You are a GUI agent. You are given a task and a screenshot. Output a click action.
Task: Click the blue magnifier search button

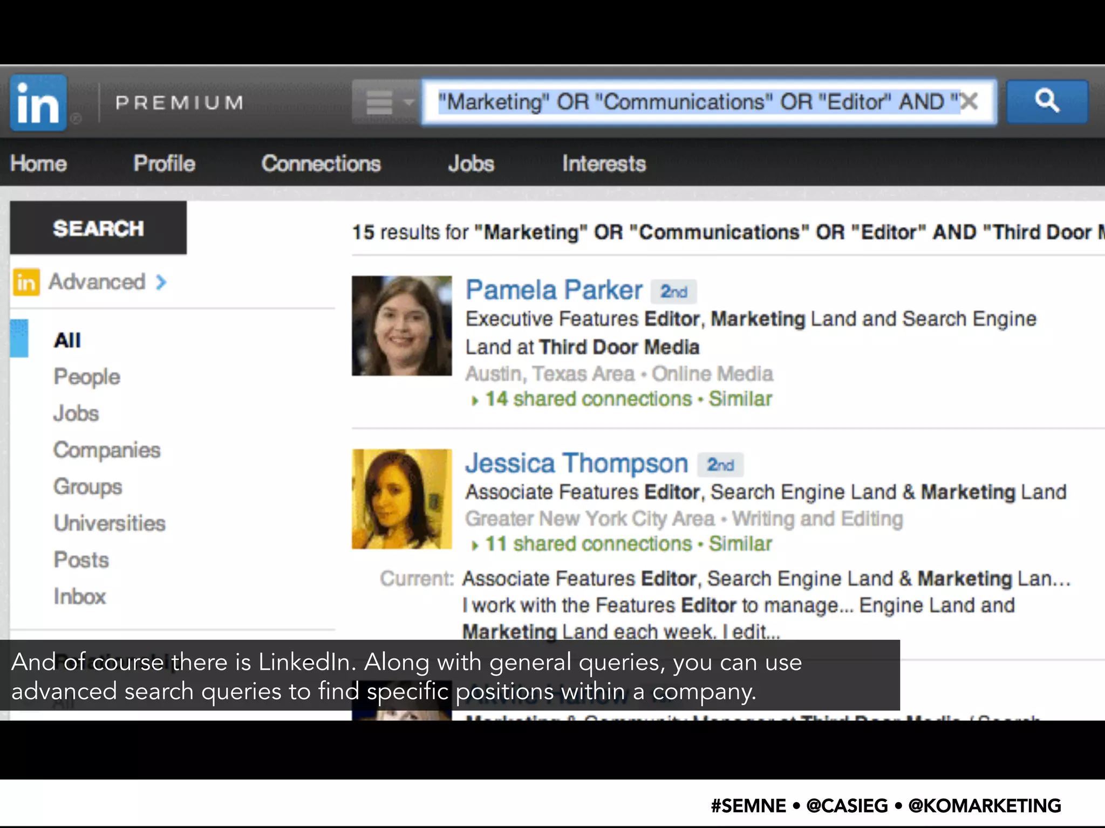click(x=1047, y=102)
